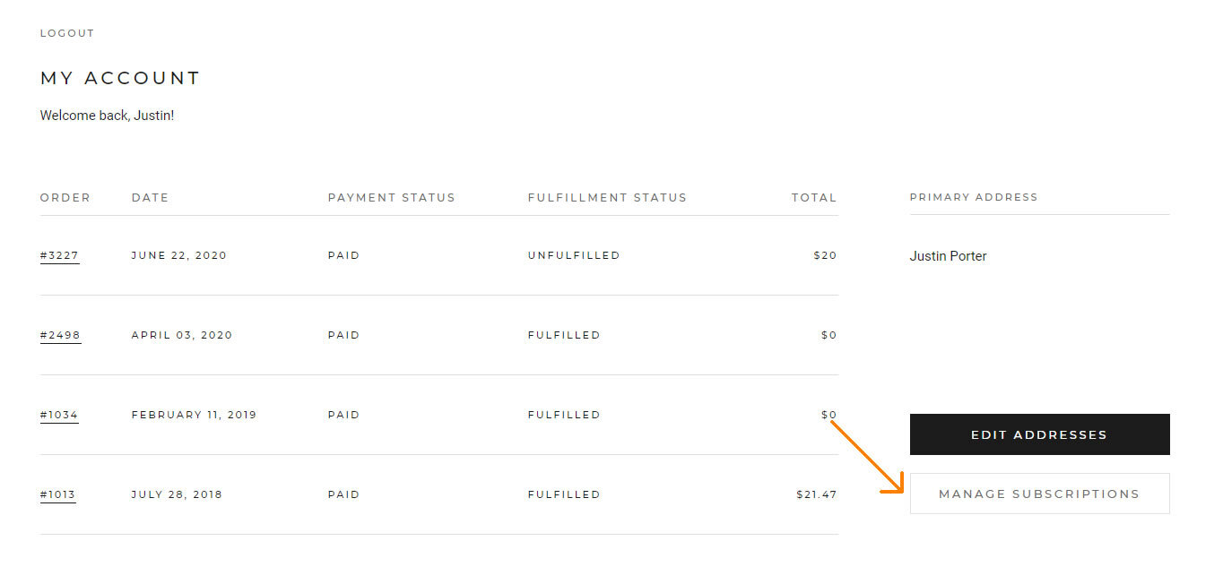Click the Edit Addresses button

click(x=1039, y=434)
